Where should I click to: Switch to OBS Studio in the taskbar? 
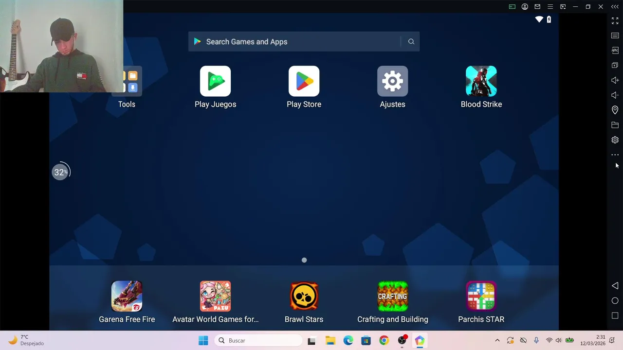pyautogui.click(x=402, y=341)
